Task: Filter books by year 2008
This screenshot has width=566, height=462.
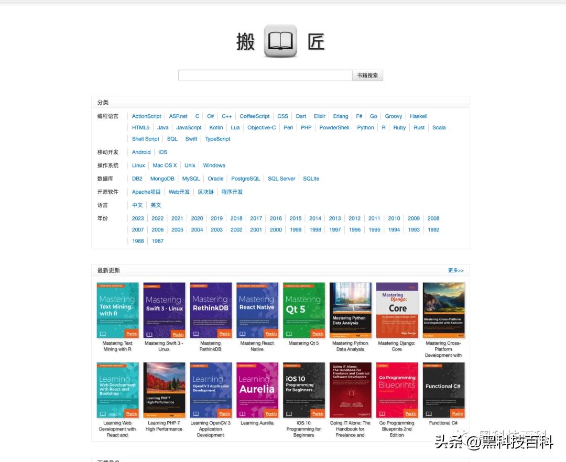Action: pyautogui.click(x=433, y=218)
